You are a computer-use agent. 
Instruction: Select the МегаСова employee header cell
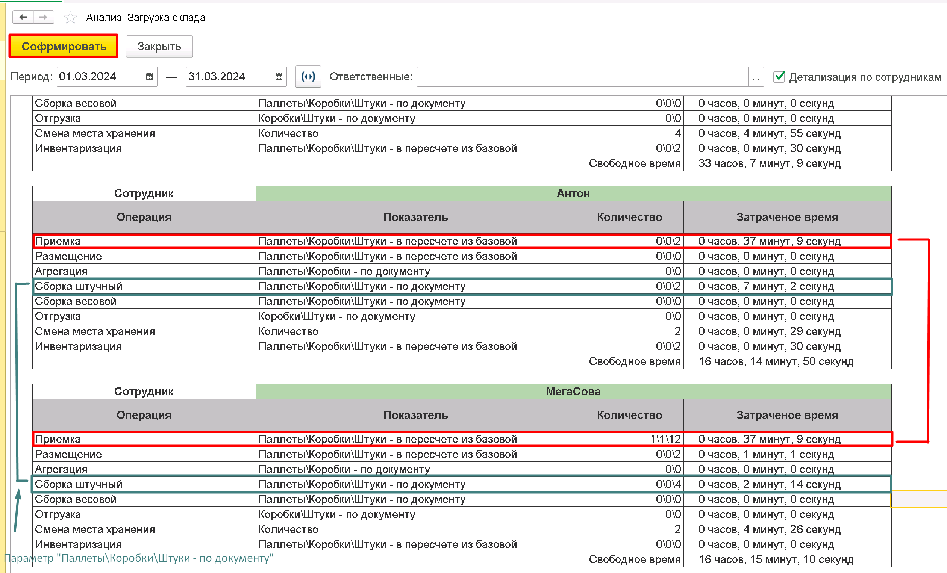(573, 392)
